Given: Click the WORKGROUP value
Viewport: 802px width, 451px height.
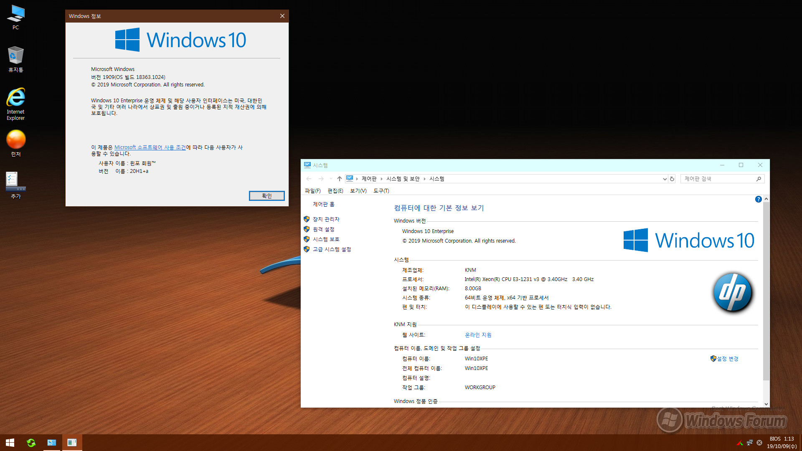Looking at the screenshot, I should point(480,388).
